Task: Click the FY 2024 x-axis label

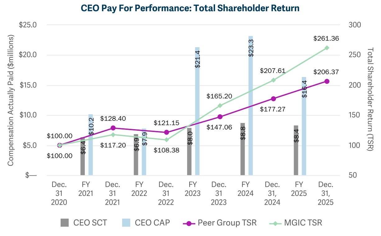Action: click(x=246, y=189)
